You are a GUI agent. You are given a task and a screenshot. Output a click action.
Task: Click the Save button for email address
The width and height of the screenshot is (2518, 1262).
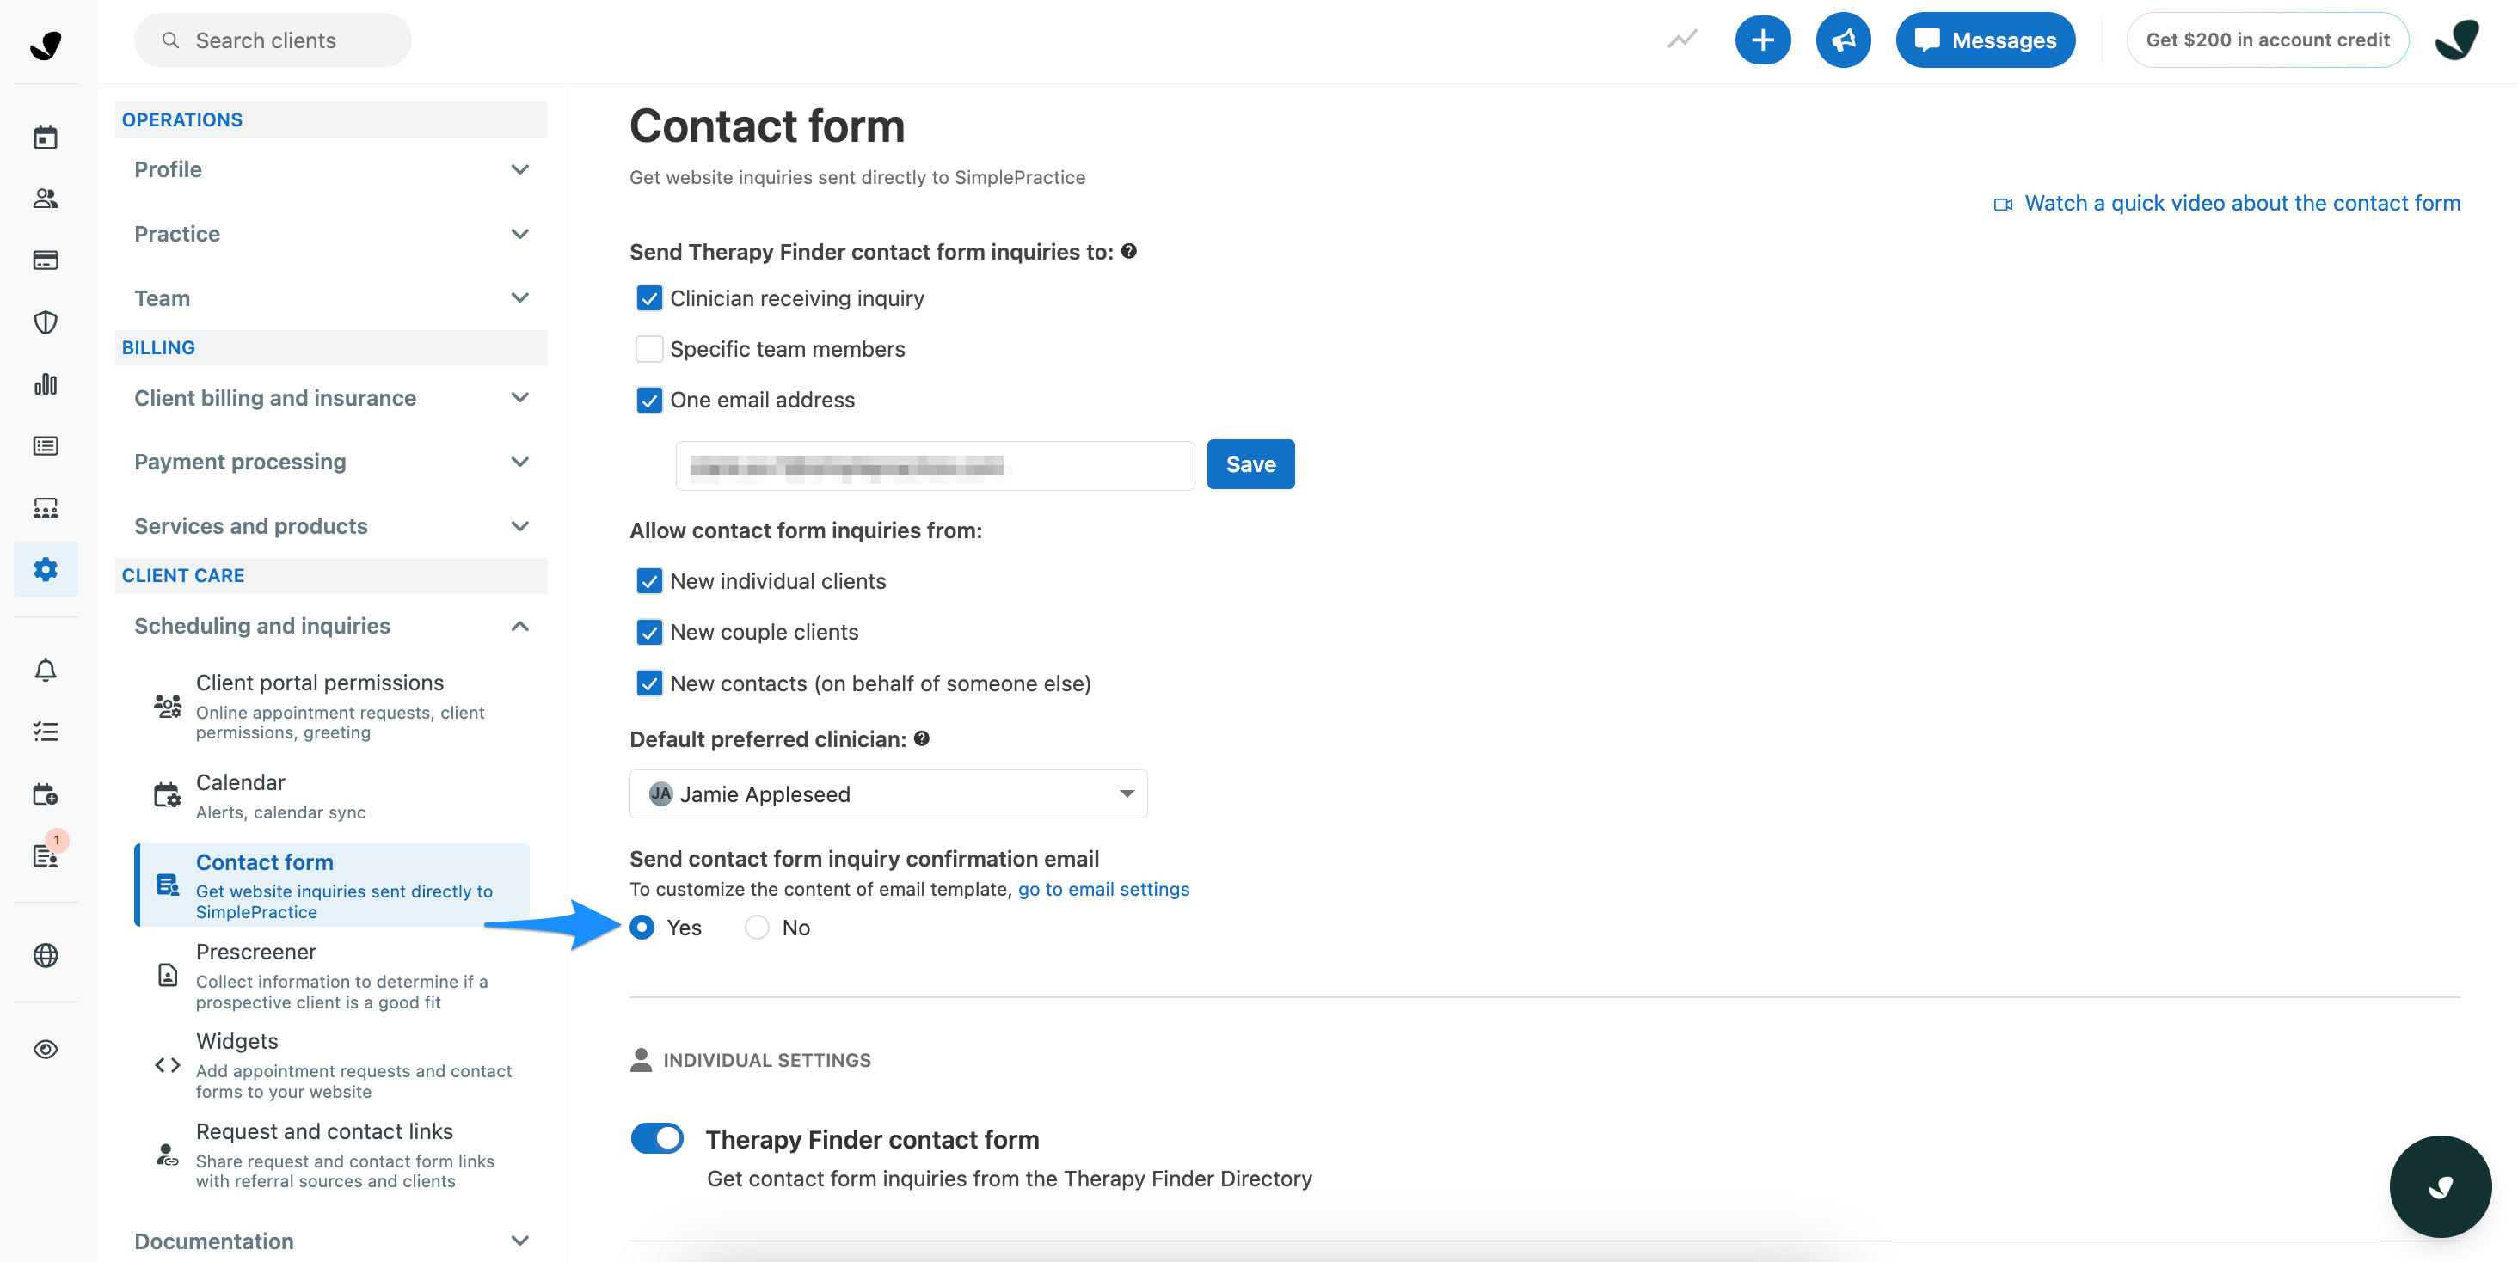coord(1250,464)
